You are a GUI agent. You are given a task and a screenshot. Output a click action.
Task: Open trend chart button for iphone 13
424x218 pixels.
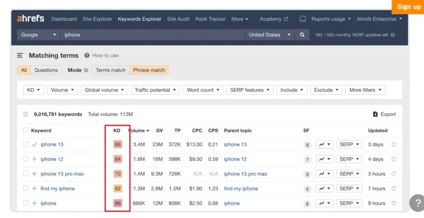[x=325, y=144]
